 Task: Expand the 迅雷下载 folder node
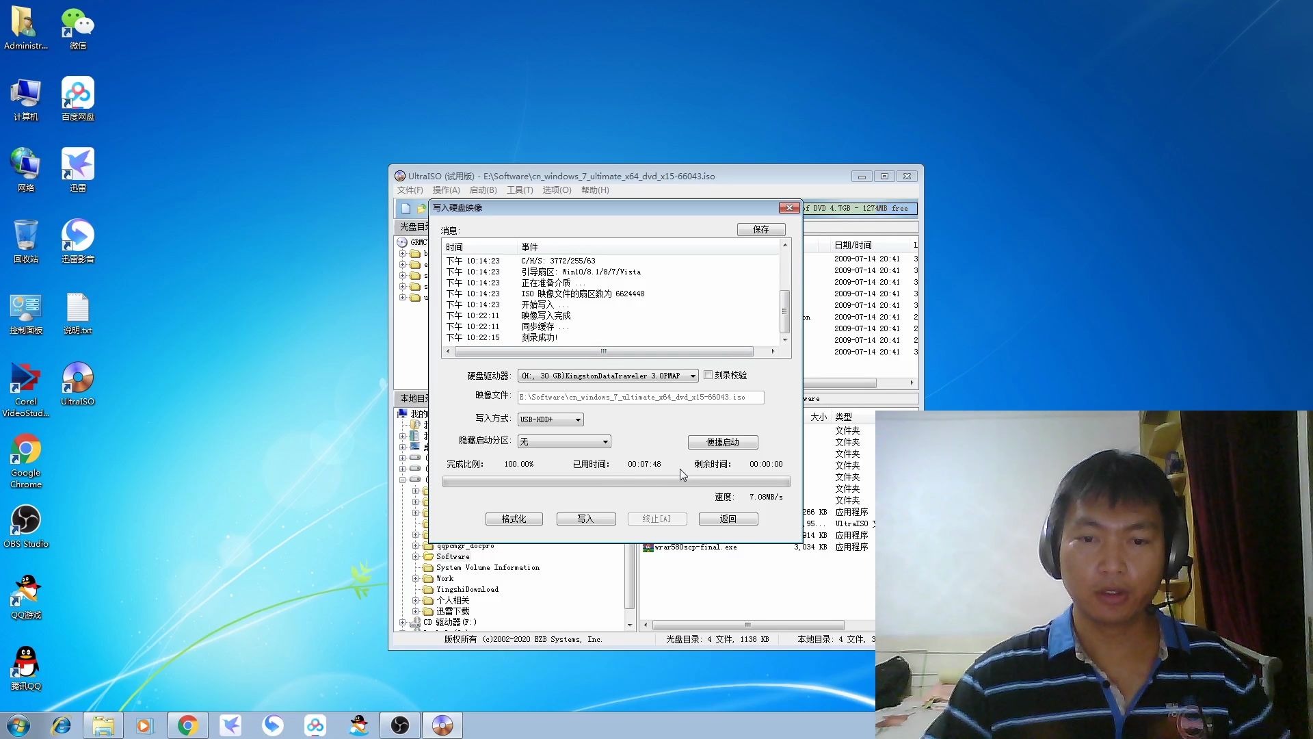(x=415, y=612)
